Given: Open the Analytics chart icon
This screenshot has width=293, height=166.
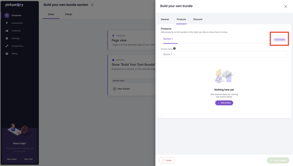Looking at the screenshot, I should [7, 31].
